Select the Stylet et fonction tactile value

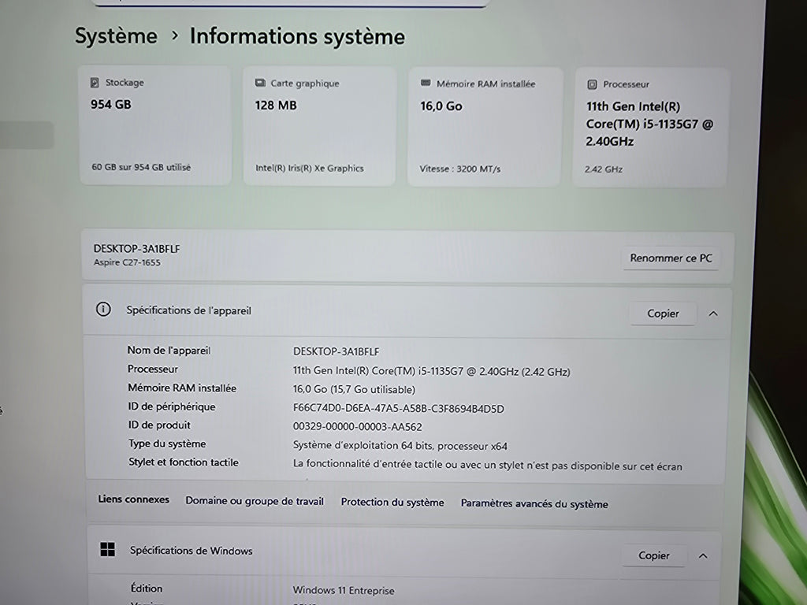(x=487, y=465)
